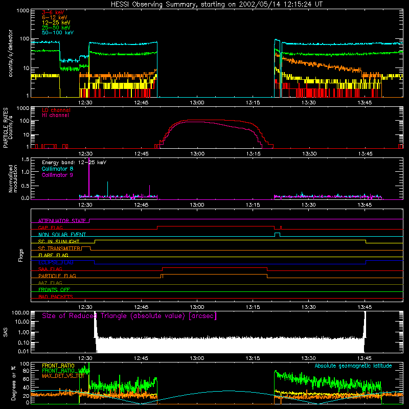This screenshot has height=409, width=409.
Task: Click the "counts/s/detector" axis label
Action: click(10, 53)
